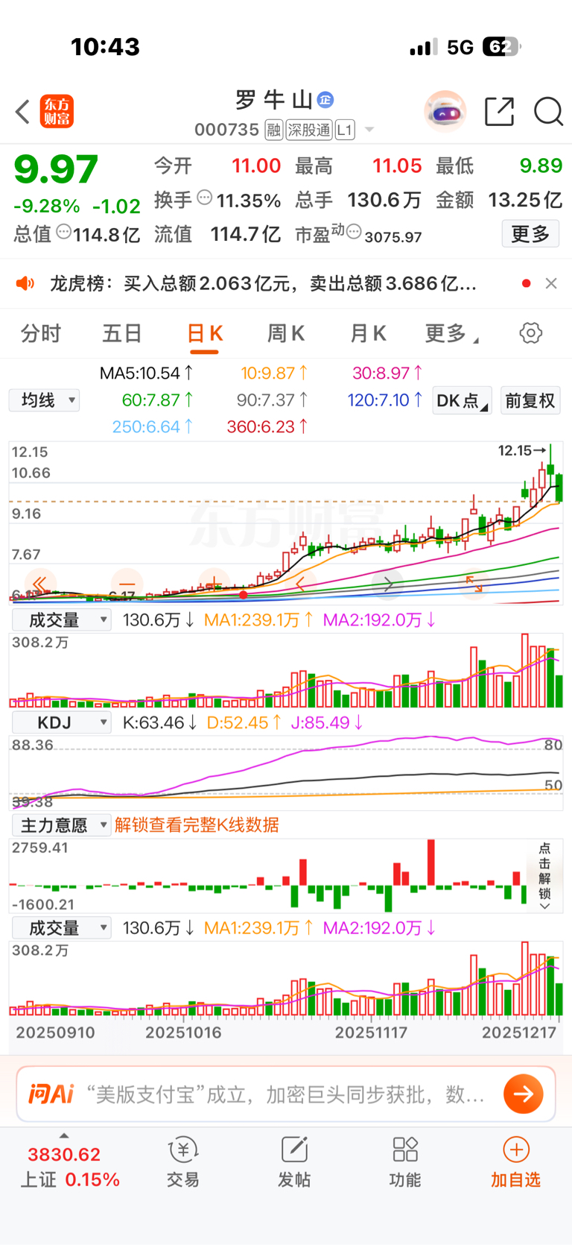Viewport: 572px width, 1245px height.
Task: Close the 龙虎榜 news banner
Action: tap(551, 283)
